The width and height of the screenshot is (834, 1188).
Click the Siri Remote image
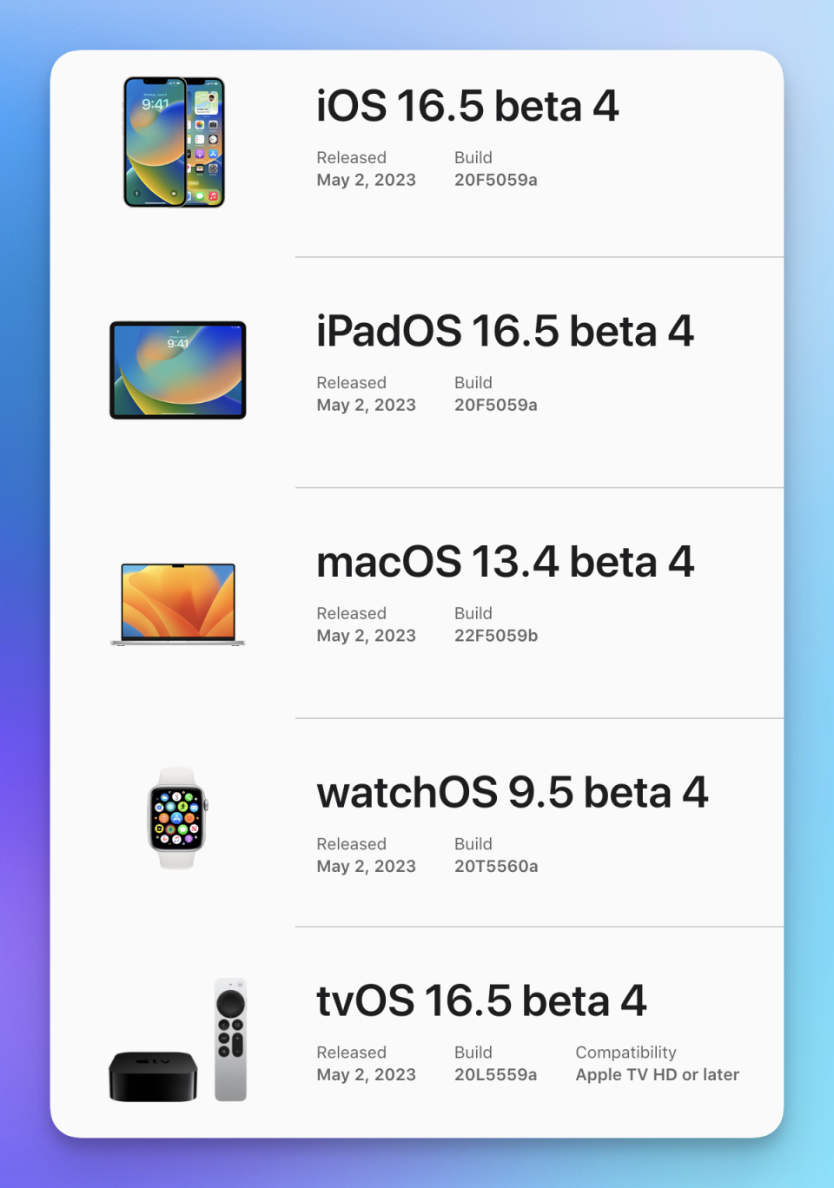click(x=230, y=1039)
